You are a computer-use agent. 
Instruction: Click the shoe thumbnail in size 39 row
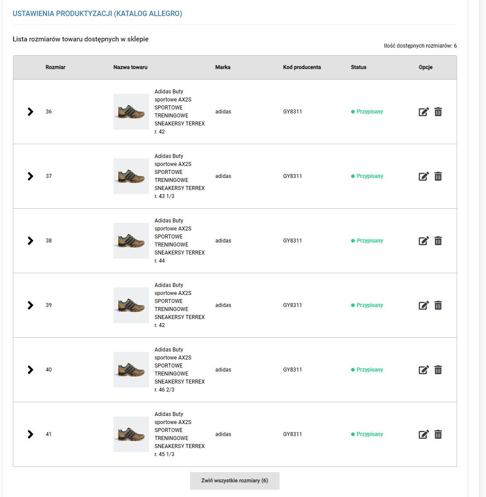(x=131, y=305)
